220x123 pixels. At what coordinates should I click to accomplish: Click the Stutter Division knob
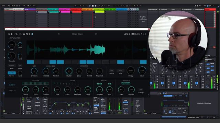click(x=46, y=90)
